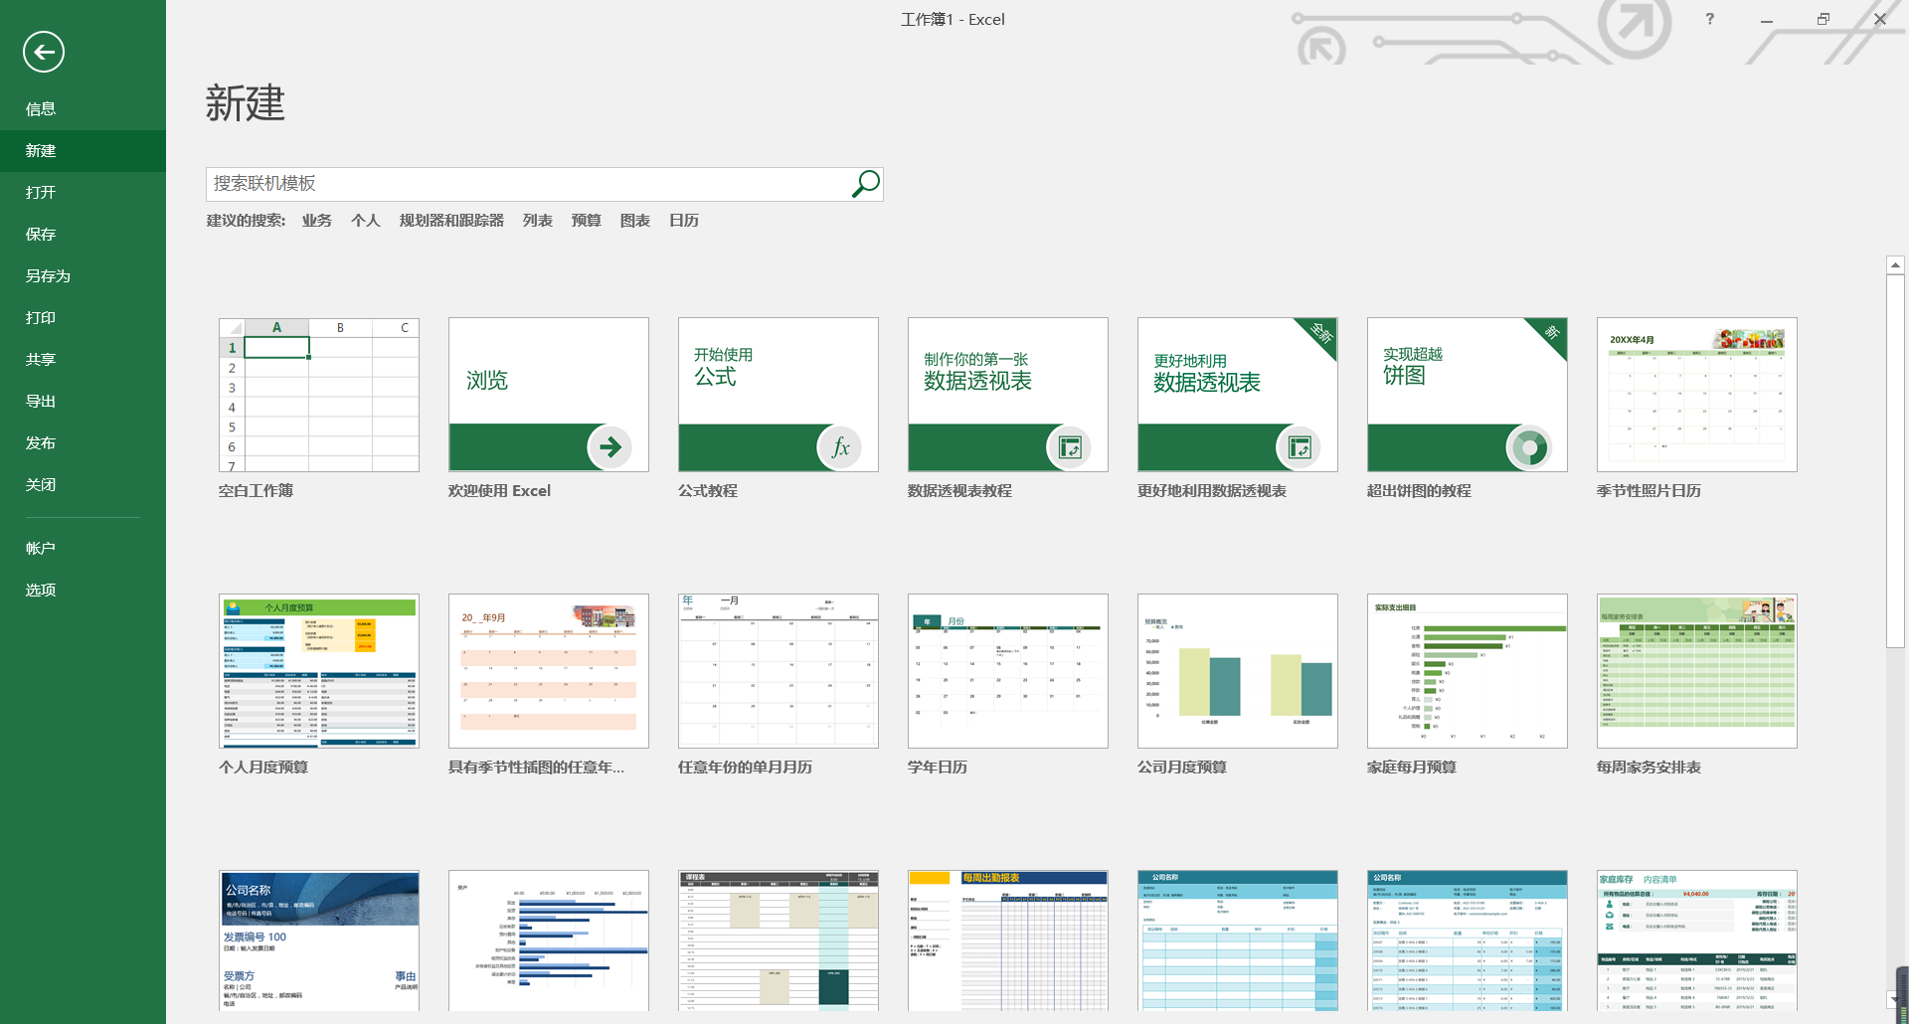Choose the 家庭库存 内容清单 template thumbnail
The width and height of the screenshot is (1909, 1024).
(x=1697, y=940)
